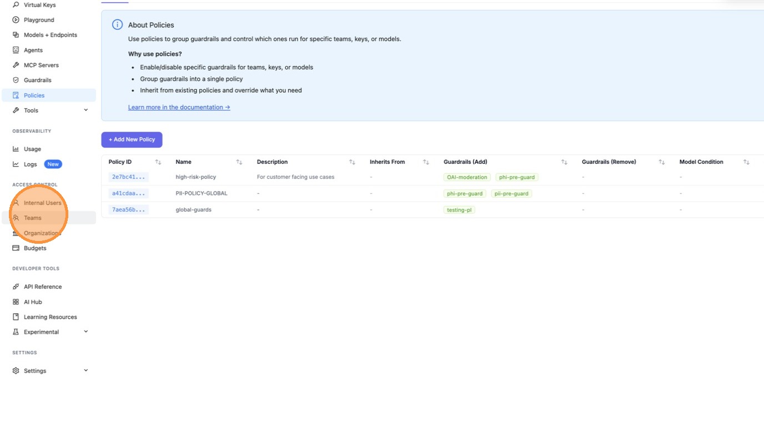This screenshot has width=764, height=427.
Task: Open the Learn more in the documentation link
Action: [179, 107]
